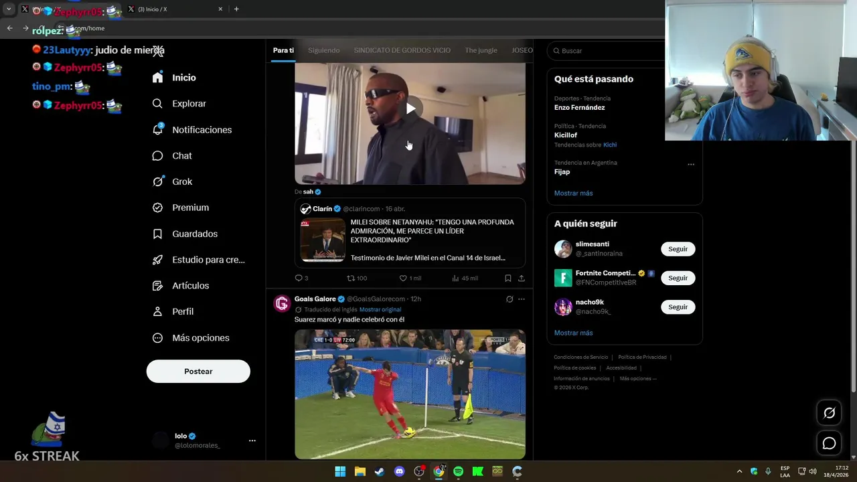The height and width of the screenshot is (482, 857).
Task: Expand hidden system tray icons chevron
Action: click(739, 471)
